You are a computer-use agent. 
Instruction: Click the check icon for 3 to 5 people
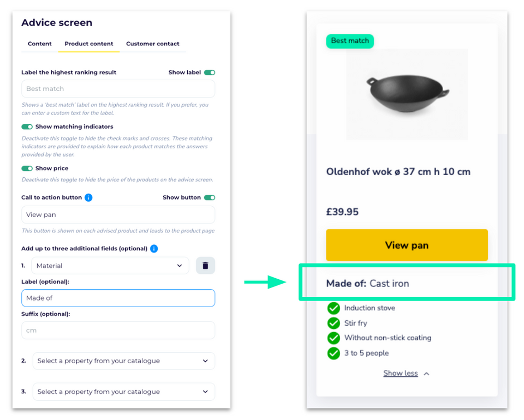334,353
